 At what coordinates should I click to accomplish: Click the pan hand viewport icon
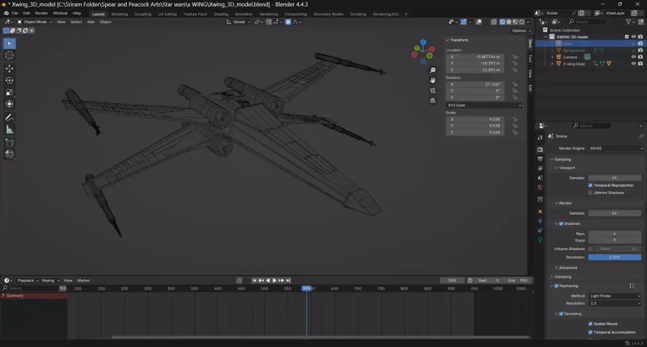click(x=432, y=80)
